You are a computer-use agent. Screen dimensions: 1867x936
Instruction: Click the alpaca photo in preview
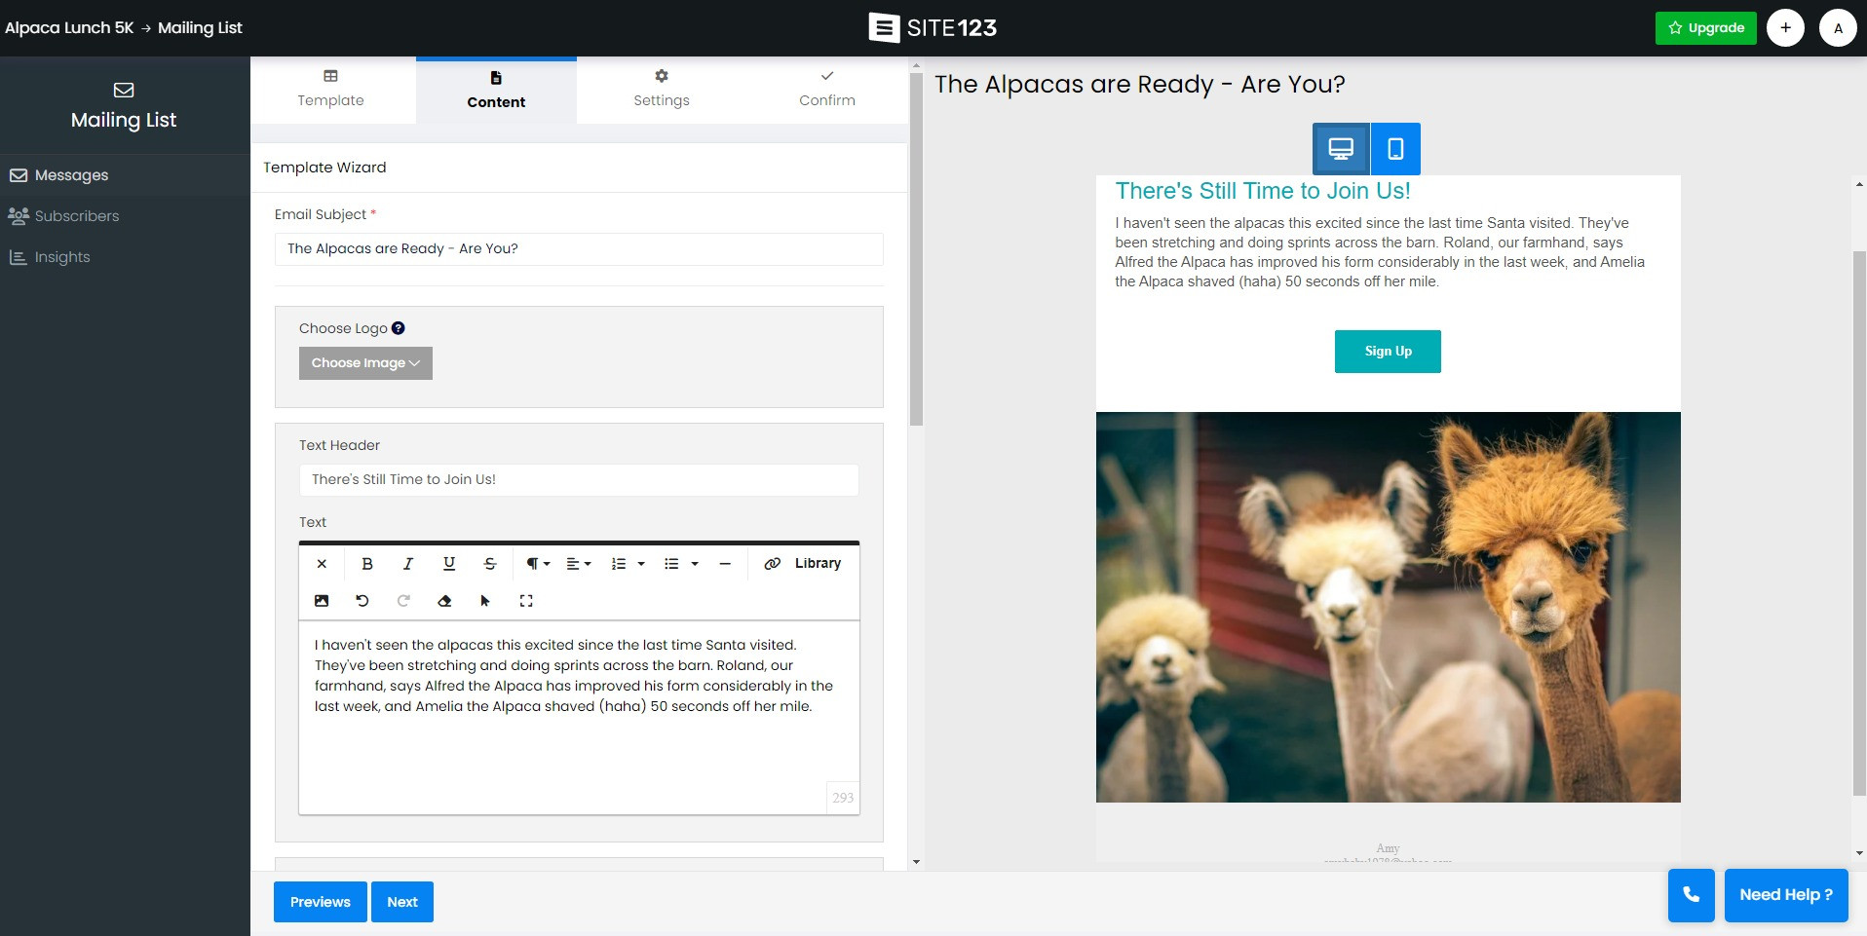coord(1388,607)
